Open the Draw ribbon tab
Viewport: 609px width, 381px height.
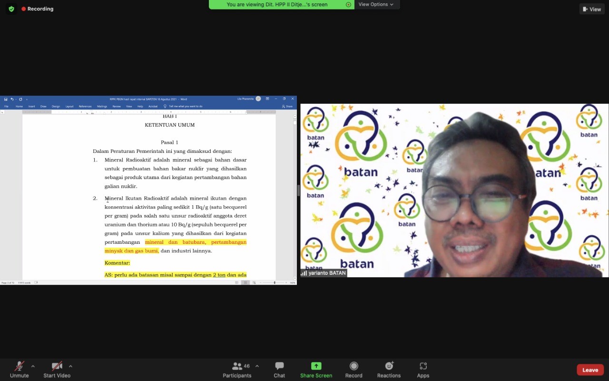[43, 106]
